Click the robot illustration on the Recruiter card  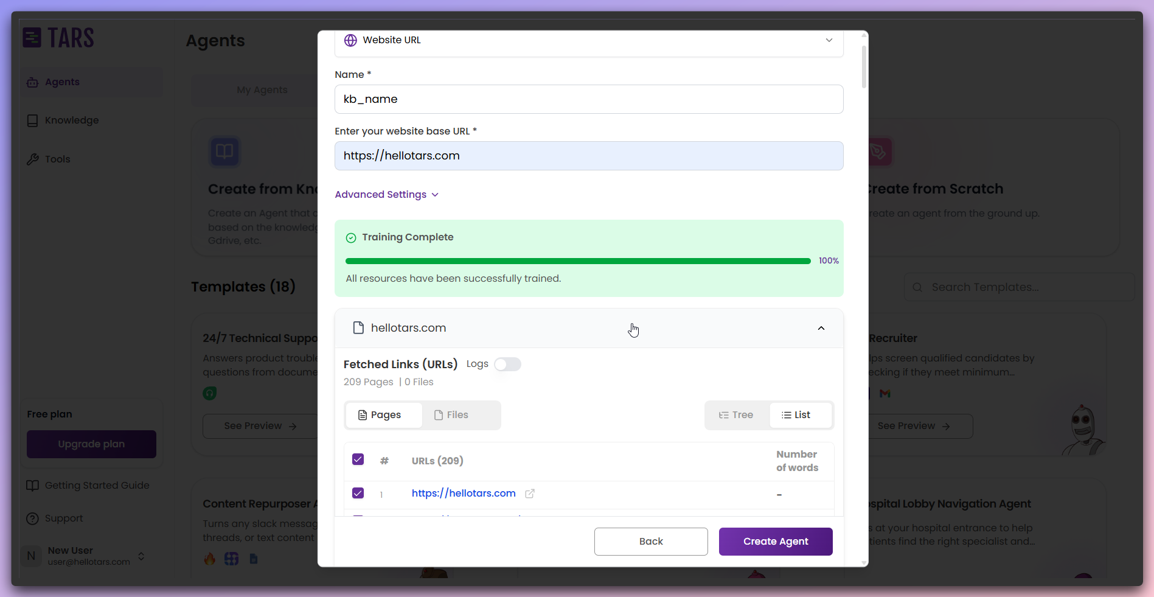coord(1083,430)
